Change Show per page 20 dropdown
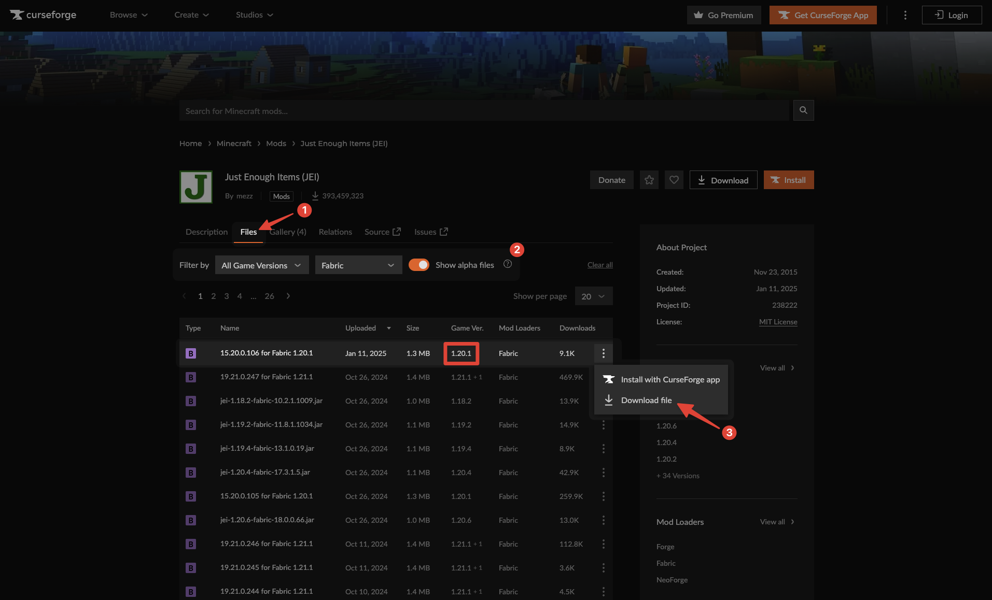The width and height of the screenshot is (992, 600). point(594,296)
